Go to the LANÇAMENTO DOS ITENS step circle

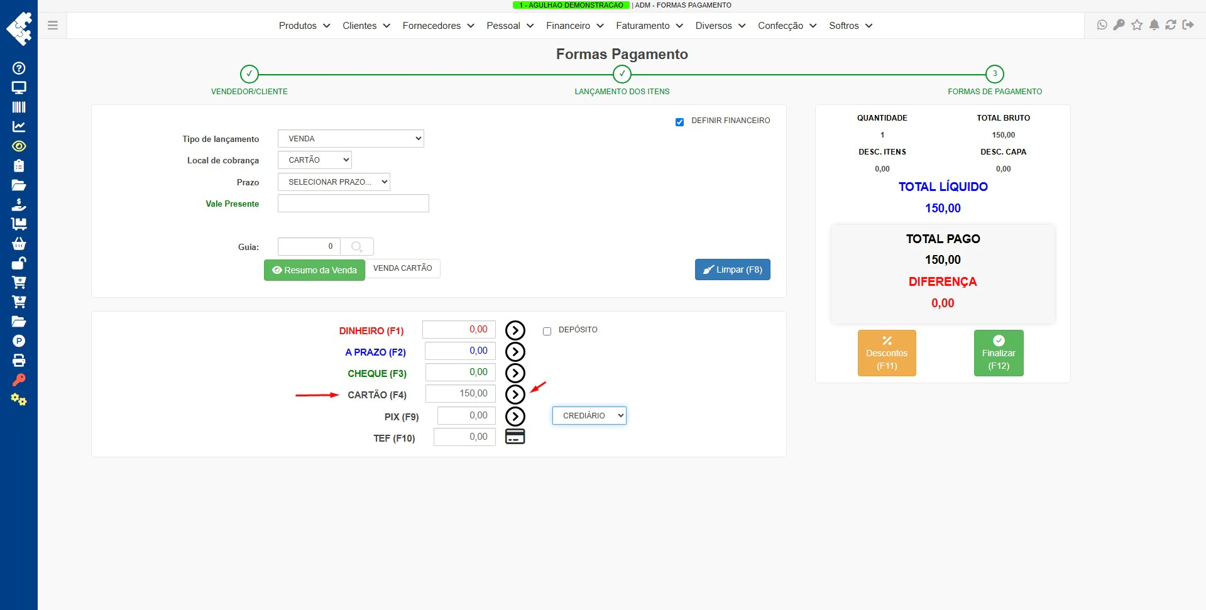[622, 74]
